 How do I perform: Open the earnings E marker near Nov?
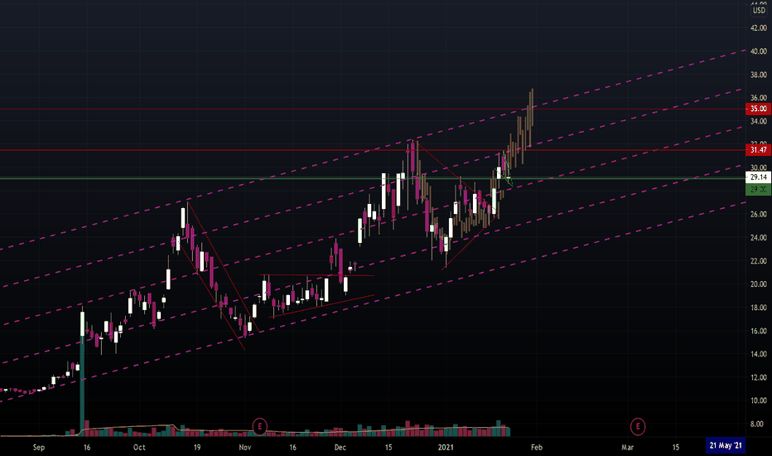[x=259, y=426]
